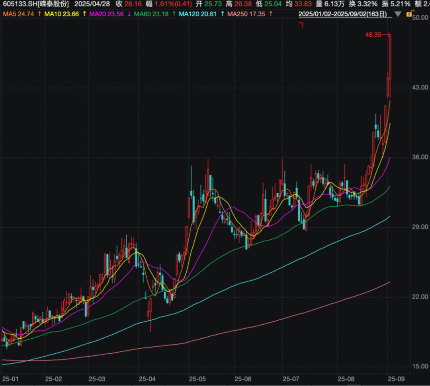Click the yellow unlock padlock icon
430x386 pixels.
(409, 14)
